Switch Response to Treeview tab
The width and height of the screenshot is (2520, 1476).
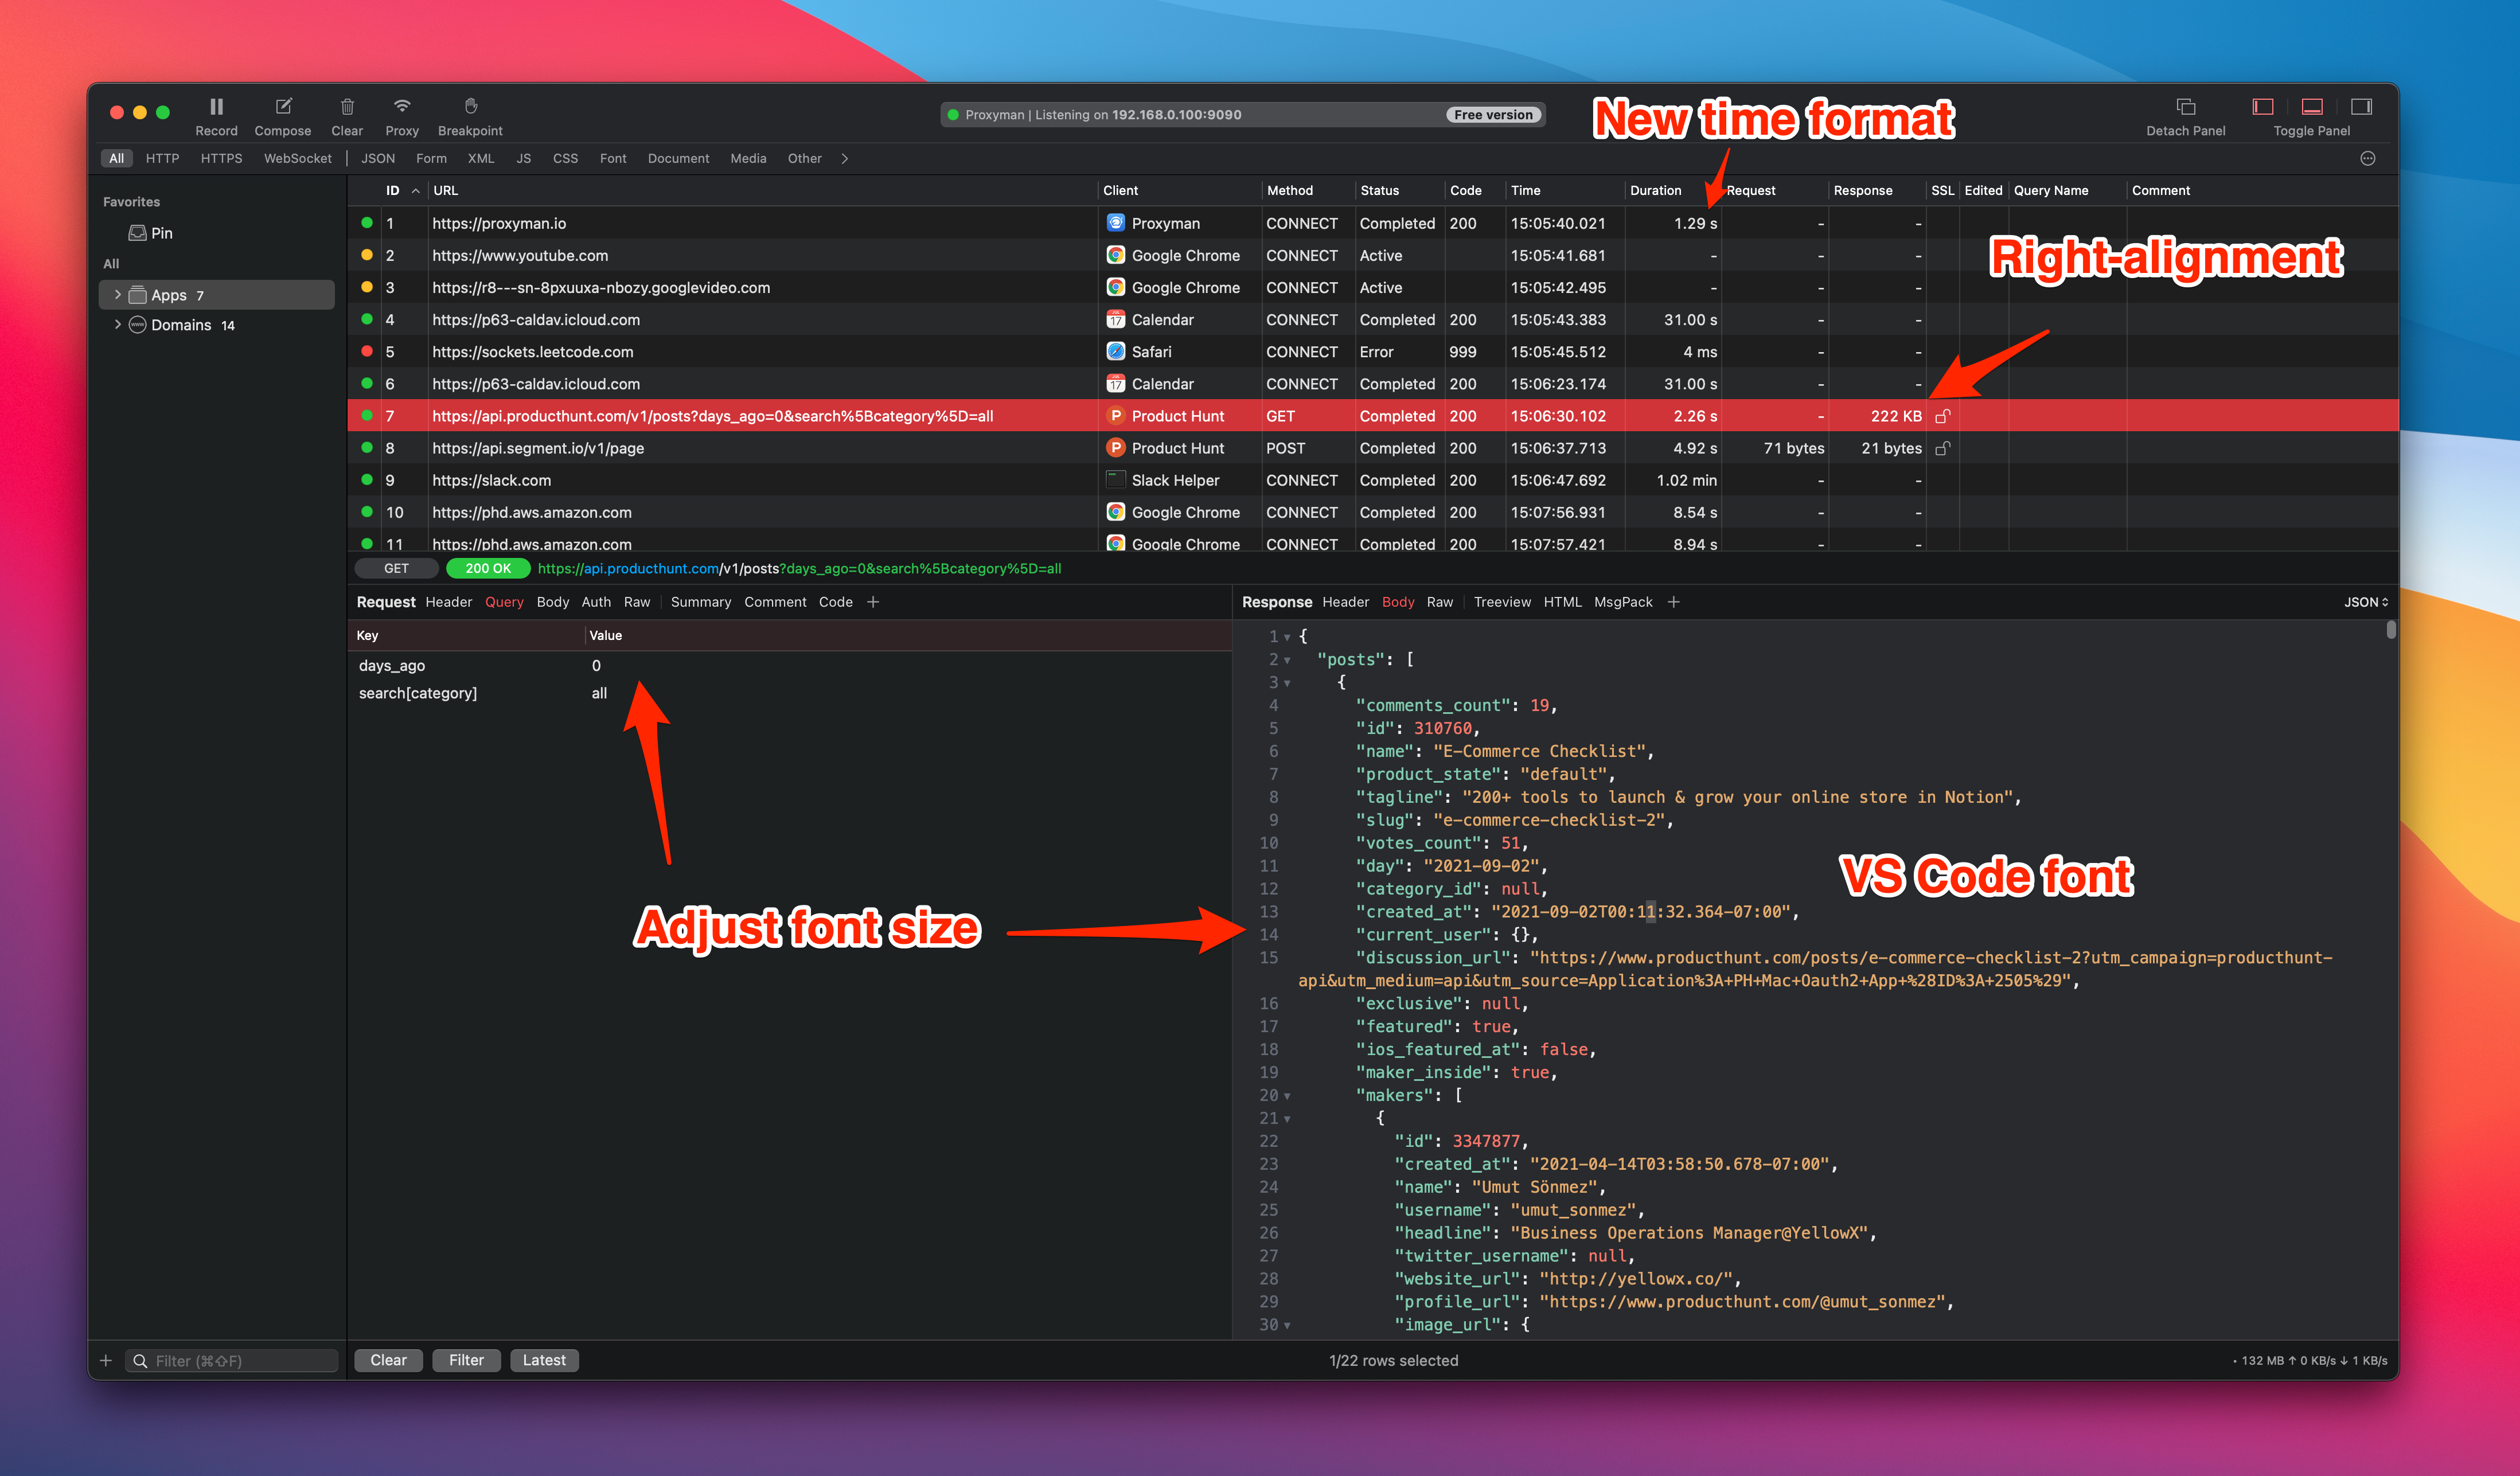(1502, 602)
